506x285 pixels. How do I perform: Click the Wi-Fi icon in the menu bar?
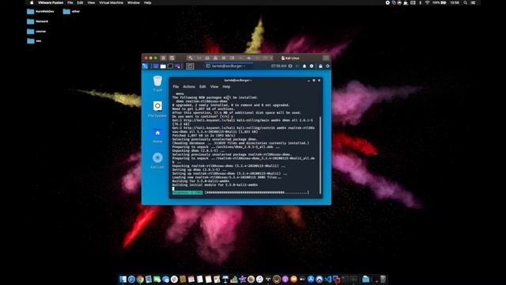(427, 2)
